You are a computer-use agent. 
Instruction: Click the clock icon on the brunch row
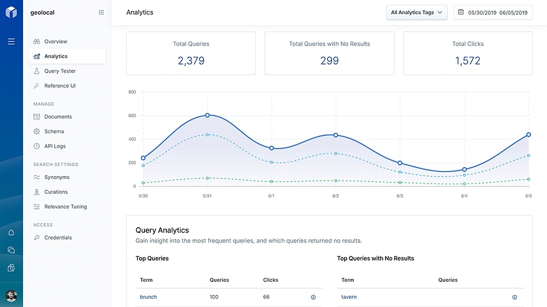313,297
